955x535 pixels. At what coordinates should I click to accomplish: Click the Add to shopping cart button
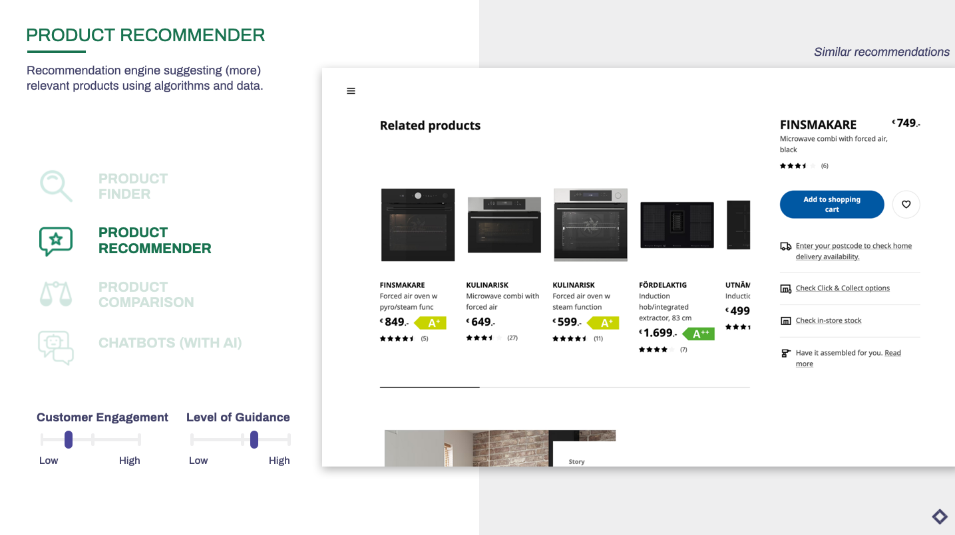click(831, 204)
